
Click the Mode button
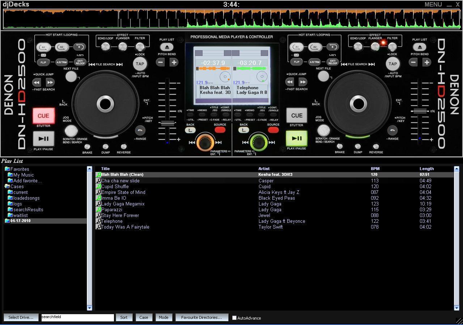click(163, 317)
